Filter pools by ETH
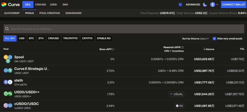Screen dimensions: 247x112 click(x=41, y=38)
